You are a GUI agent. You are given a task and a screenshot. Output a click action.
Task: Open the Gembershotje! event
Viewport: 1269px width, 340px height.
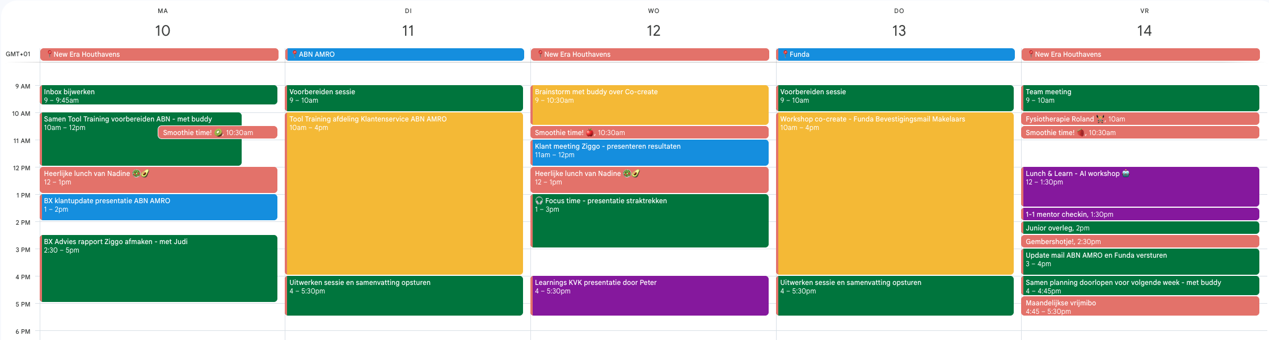(x=1140, y=241)
